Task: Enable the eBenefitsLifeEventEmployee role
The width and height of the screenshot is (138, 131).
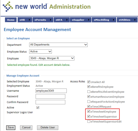Action: [89, 92]
